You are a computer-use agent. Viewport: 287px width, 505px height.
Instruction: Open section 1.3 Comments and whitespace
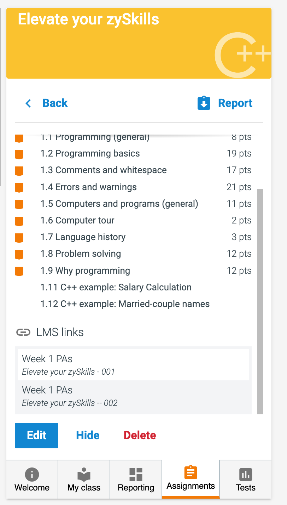[x=104, y=170]
